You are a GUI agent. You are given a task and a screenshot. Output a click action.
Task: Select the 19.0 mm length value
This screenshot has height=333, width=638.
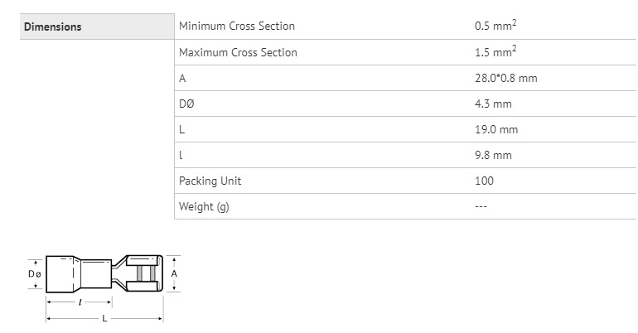coord(496,129)
